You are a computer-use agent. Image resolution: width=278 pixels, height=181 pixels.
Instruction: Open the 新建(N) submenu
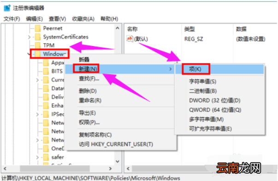tap(120, 69)
